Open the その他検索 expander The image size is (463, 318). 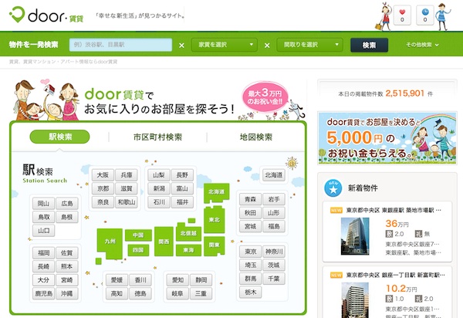point(422,45)
